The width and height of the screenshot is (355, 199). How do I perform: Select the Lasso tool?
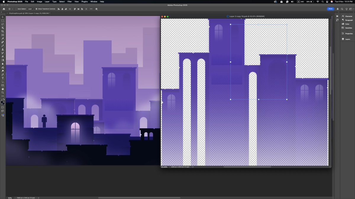click(x=2, y=24)
